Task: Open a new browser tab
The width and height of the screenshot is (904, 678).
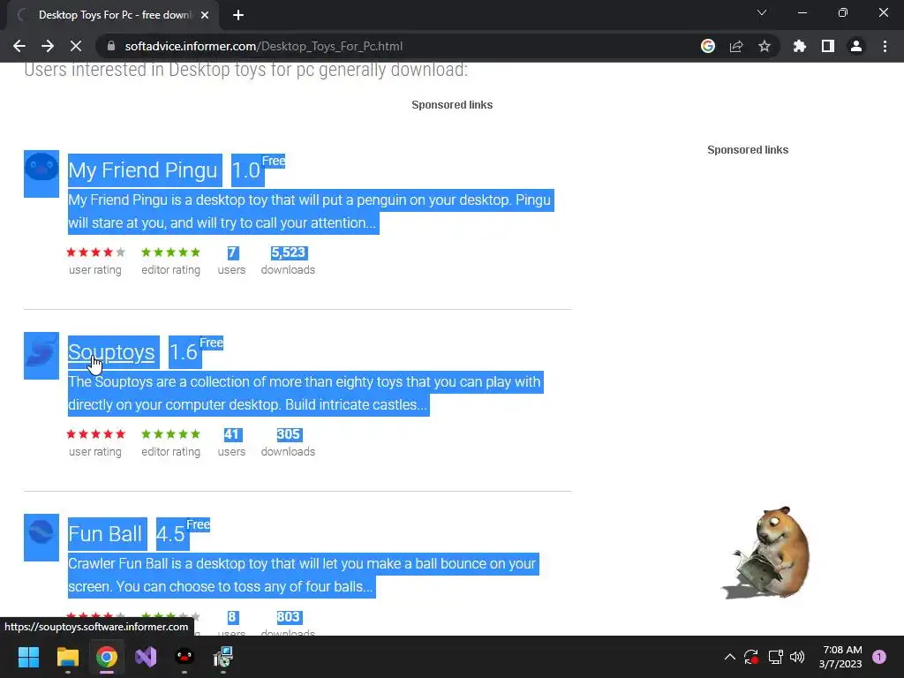Action: coord(238,15)
